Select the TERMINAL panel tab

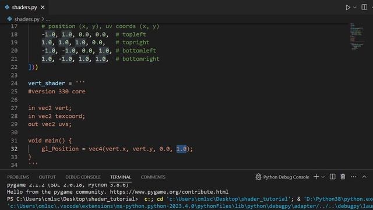(x=121, y=177)
